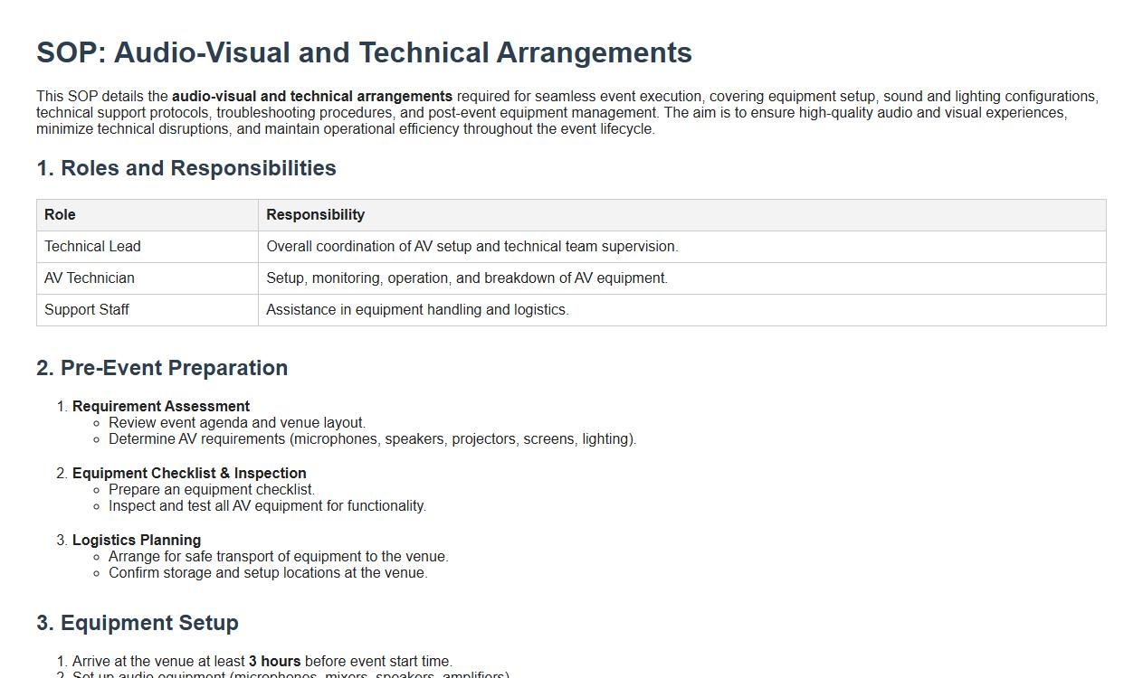Click the 'Equipment Setup' heading
Image resolution: width=1143 pixels, height=678 pixels.
point(138,623)
